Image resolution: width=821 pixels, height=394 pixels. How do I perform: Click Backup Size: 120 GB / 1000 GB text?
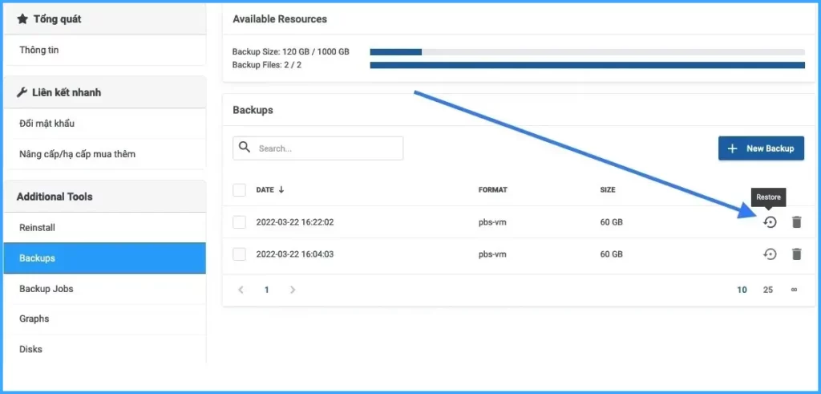(x=290, y=52)
